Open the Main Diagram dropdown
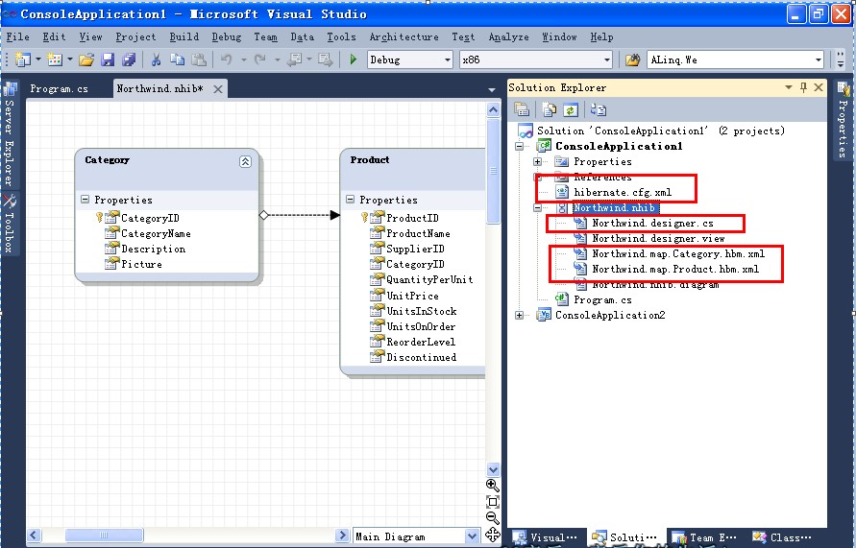This screenshot has height=548, width=856. click(x=473, y=536)
